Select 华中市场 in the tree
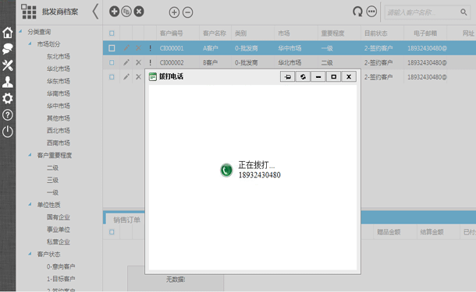This screenshot has height=292, width=476. pos(59,106)
